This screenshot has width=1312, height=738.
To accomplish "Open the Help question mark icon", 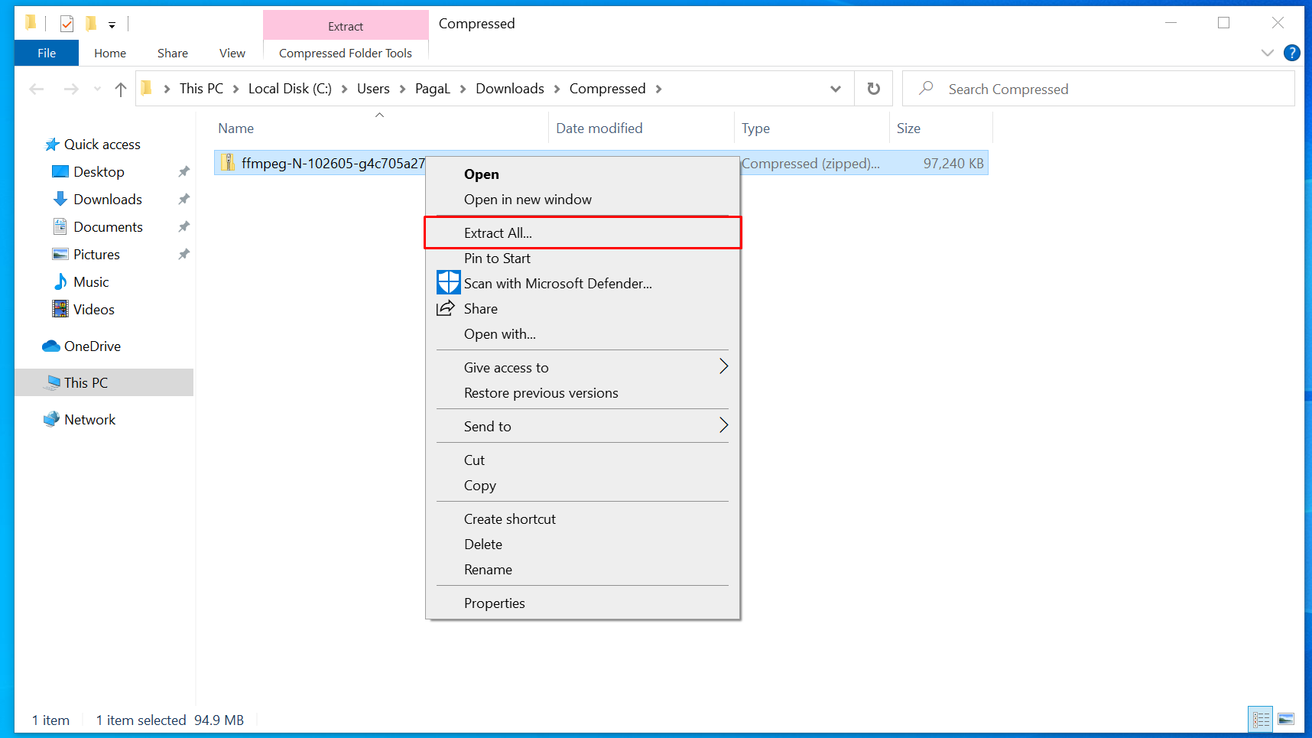I will [x=1291, y=53].
